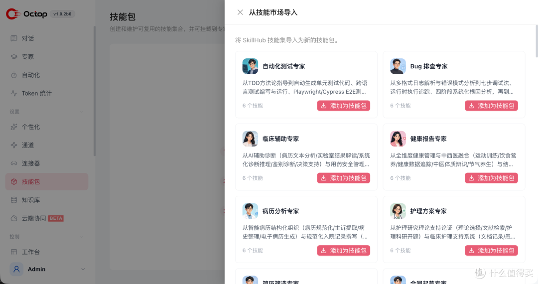The width and height of the screenshot is (538, 284).
Task: Click the 自动化测试专家 avatar
Action: point(250,66)
